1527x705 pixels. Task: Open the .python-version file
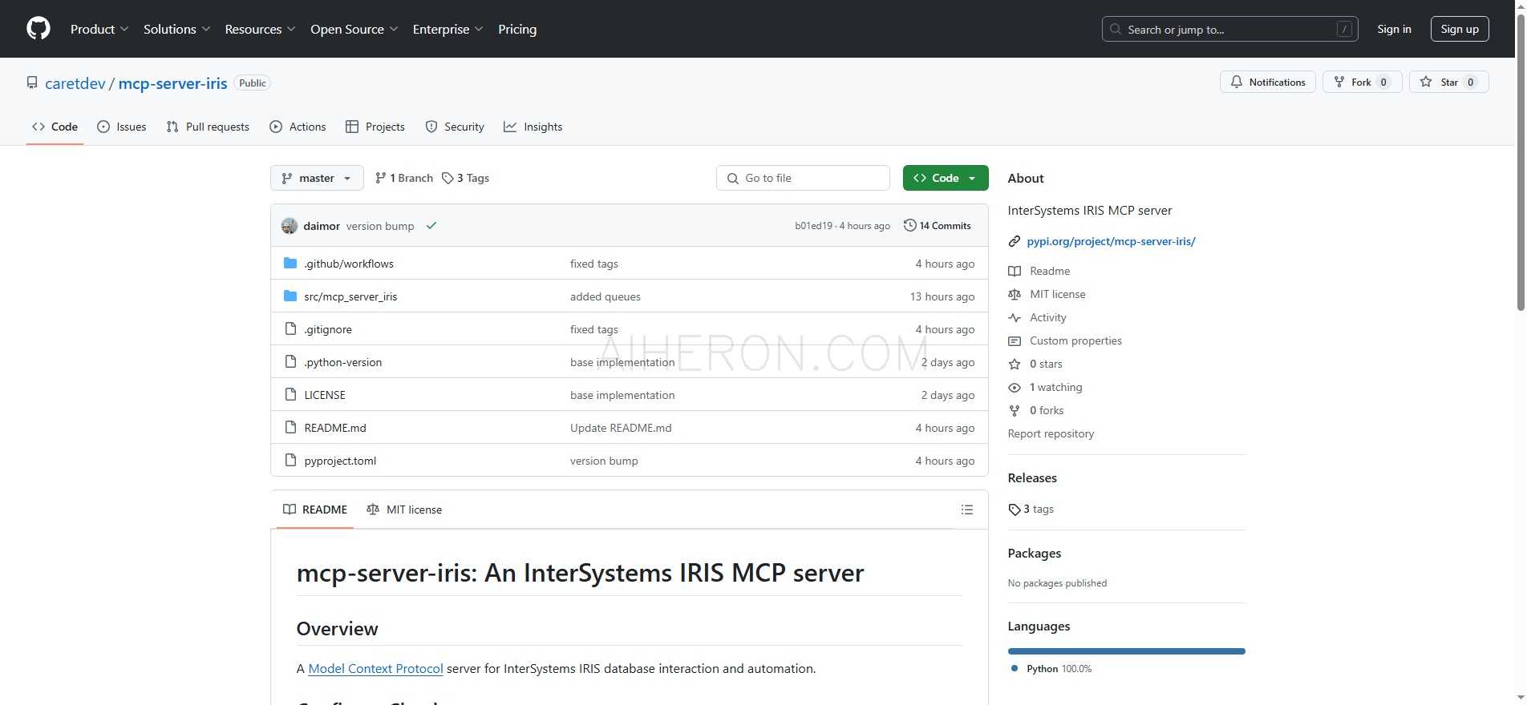(x=342, y=362)
